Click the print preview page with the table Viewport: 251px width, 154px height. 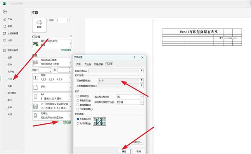click(x=202, y=86)
